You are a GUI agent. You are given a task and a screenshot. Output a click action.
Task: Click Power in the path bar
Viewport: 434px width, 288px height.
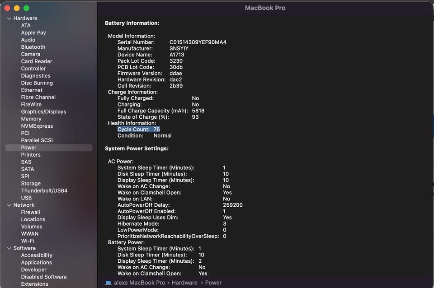point(213,283)
